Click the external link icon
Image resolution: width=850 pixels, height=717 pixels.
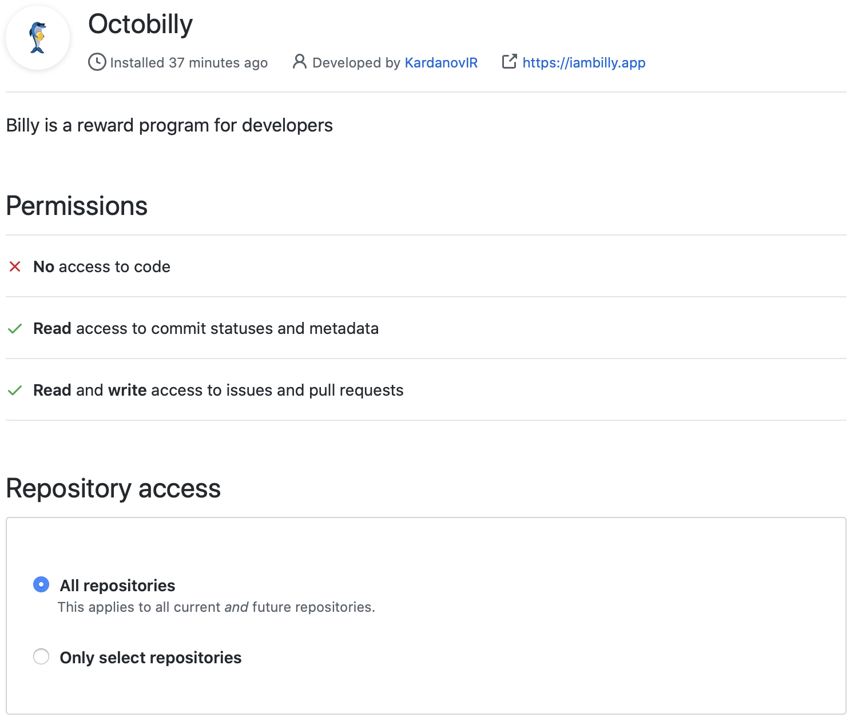click(x=509, y=62)
